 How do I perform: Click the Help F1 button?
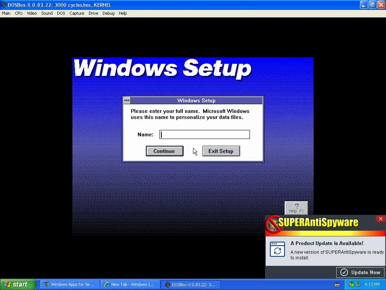click(296, 208)
